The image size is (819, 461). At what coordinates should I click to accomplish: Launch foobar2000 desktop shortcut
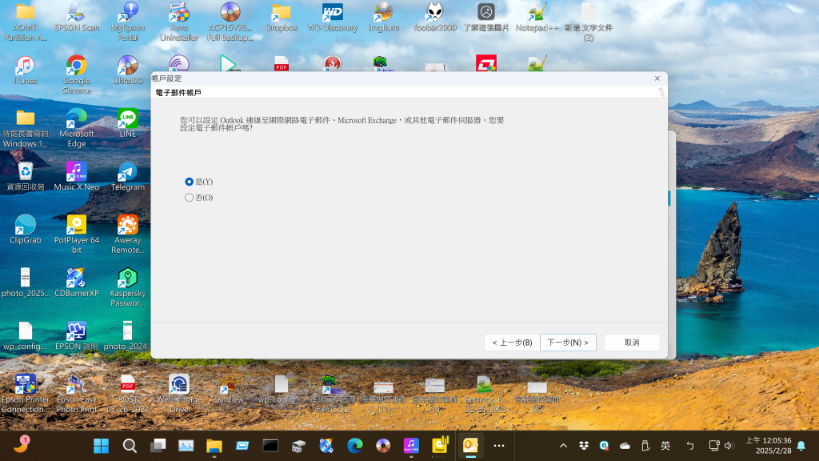pos(434,13)
